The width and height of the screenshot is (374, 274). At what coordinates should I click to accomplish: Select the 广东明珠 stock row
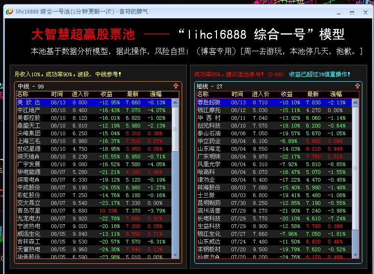point(274,157)
